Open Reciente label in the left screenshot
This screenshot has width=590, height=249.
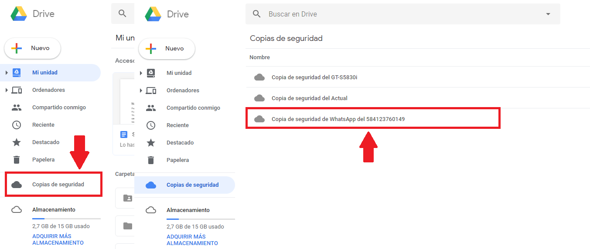point(43,125)
